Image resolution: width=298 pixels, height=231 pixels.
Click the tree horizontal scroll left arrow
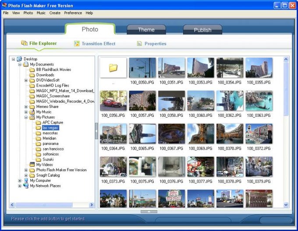click(12, 205)
